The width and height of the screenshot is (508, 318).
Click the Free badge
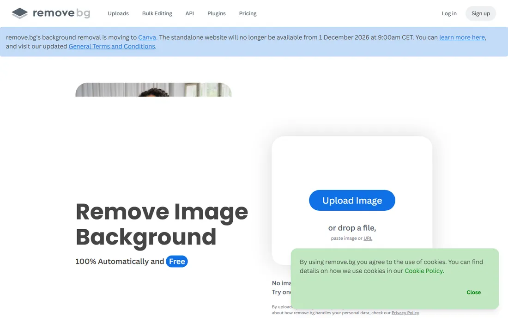pos(177,261)
